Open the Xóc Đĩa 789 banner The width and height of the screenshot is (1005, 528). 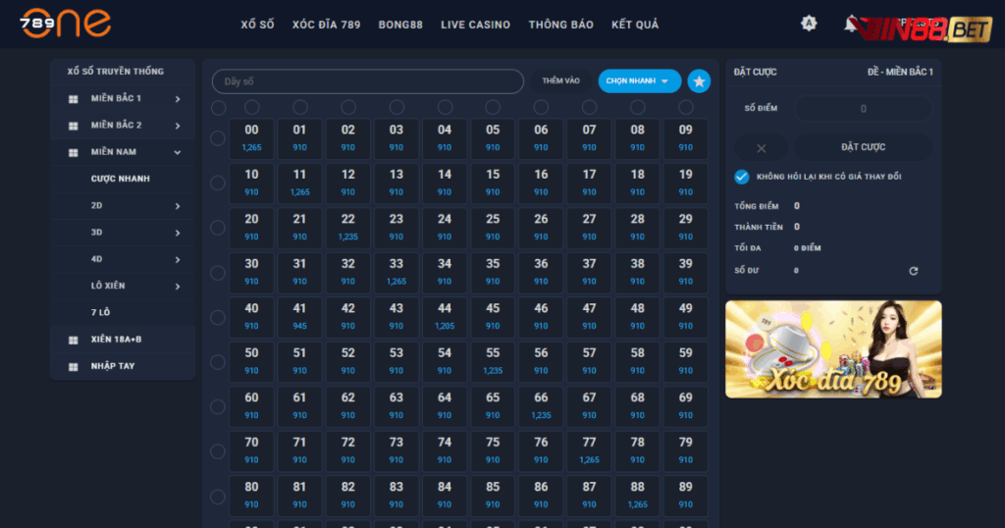(833, 349)
